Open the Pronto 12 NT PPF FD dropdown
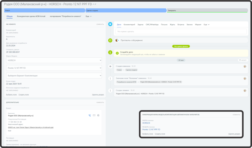The height and width of the screenshot is (148, 252). coord(54,68)
